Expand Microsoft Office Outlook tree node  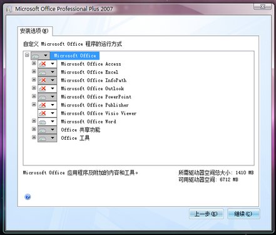coord(34,88)
